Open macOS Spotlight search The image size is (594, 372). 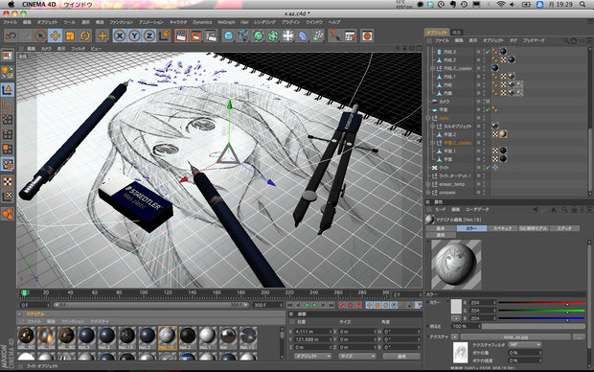coord(583,4)
